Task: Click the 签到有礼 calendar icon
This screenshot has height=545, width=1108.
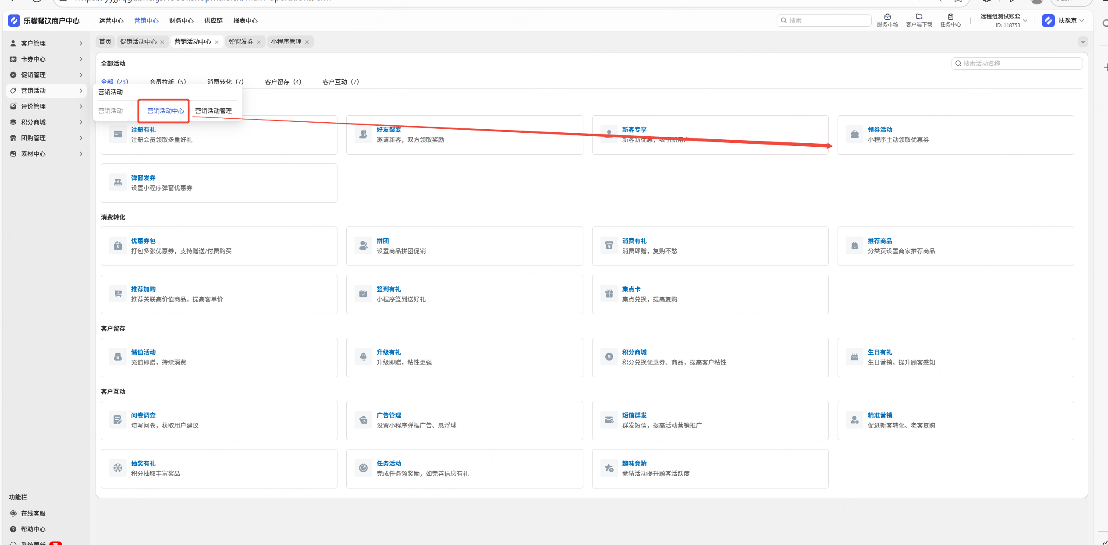Action: point(363,294)
